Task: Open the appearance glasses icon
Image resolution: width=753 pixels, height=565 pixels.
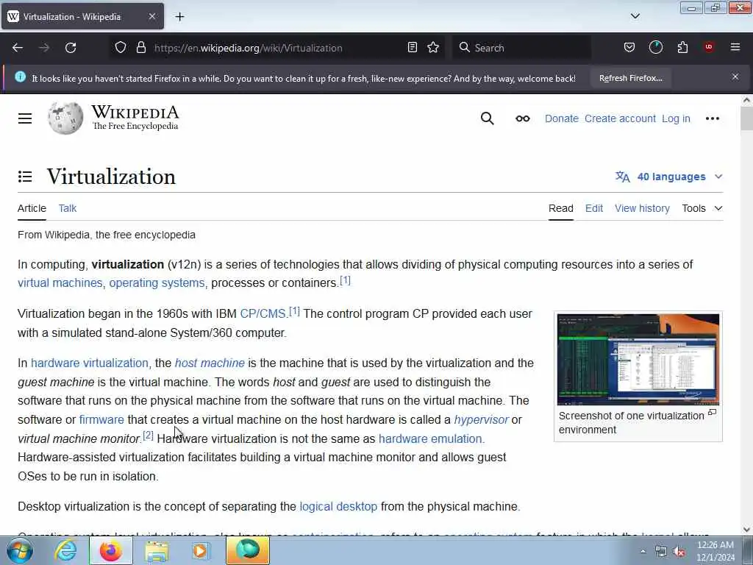Action: pyautogui.click(x=523, y=118)
